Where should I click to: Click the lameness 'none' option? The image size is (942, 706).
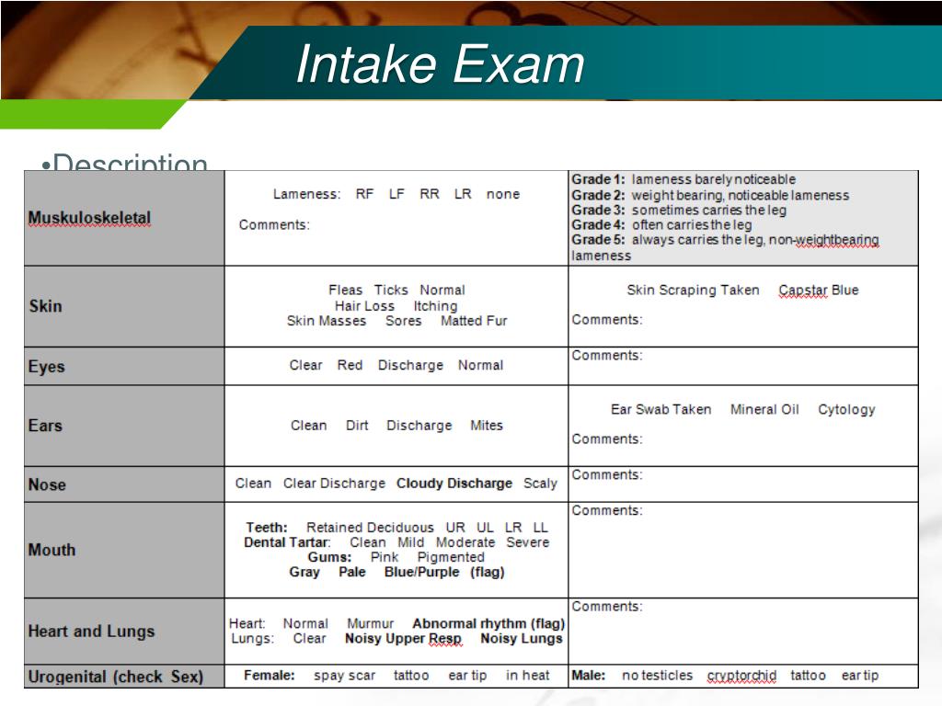(503, 194)
